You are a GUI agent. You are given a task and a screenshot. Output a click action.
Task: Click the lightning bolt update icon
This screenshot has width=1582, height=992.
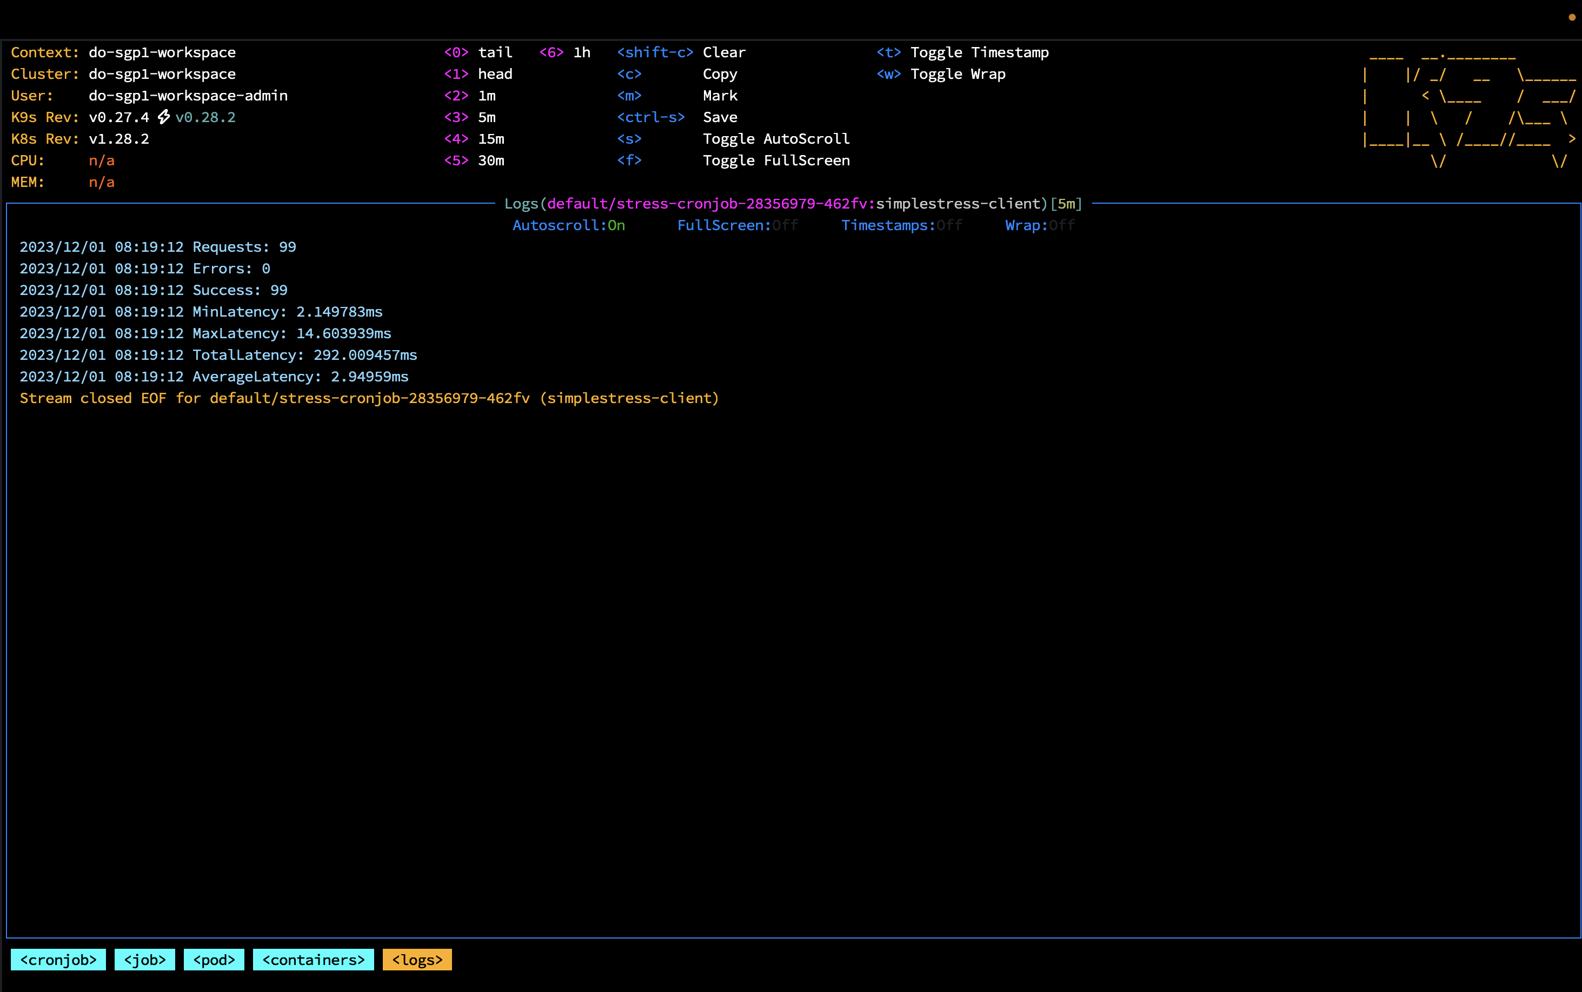tap(163, 117)
